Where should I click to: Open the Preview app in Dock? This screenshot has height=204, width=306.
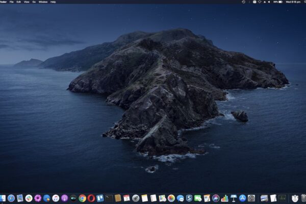coord(20,198)
